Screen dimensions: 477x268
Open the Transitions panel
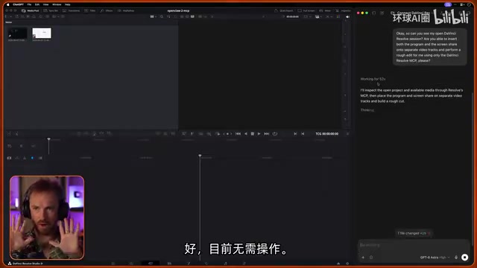tap(72, 10)
